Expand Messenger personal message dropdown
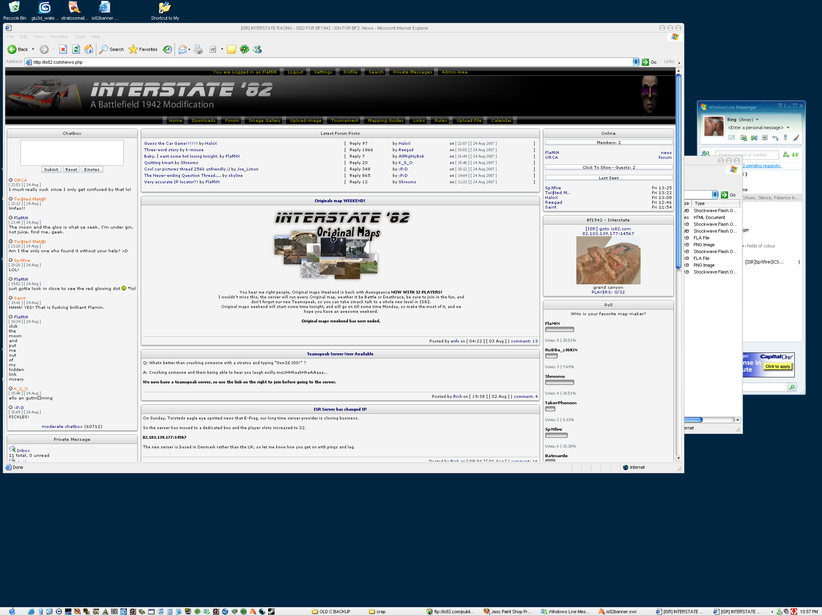The image size is (822, 616). [x=788, y=128]
